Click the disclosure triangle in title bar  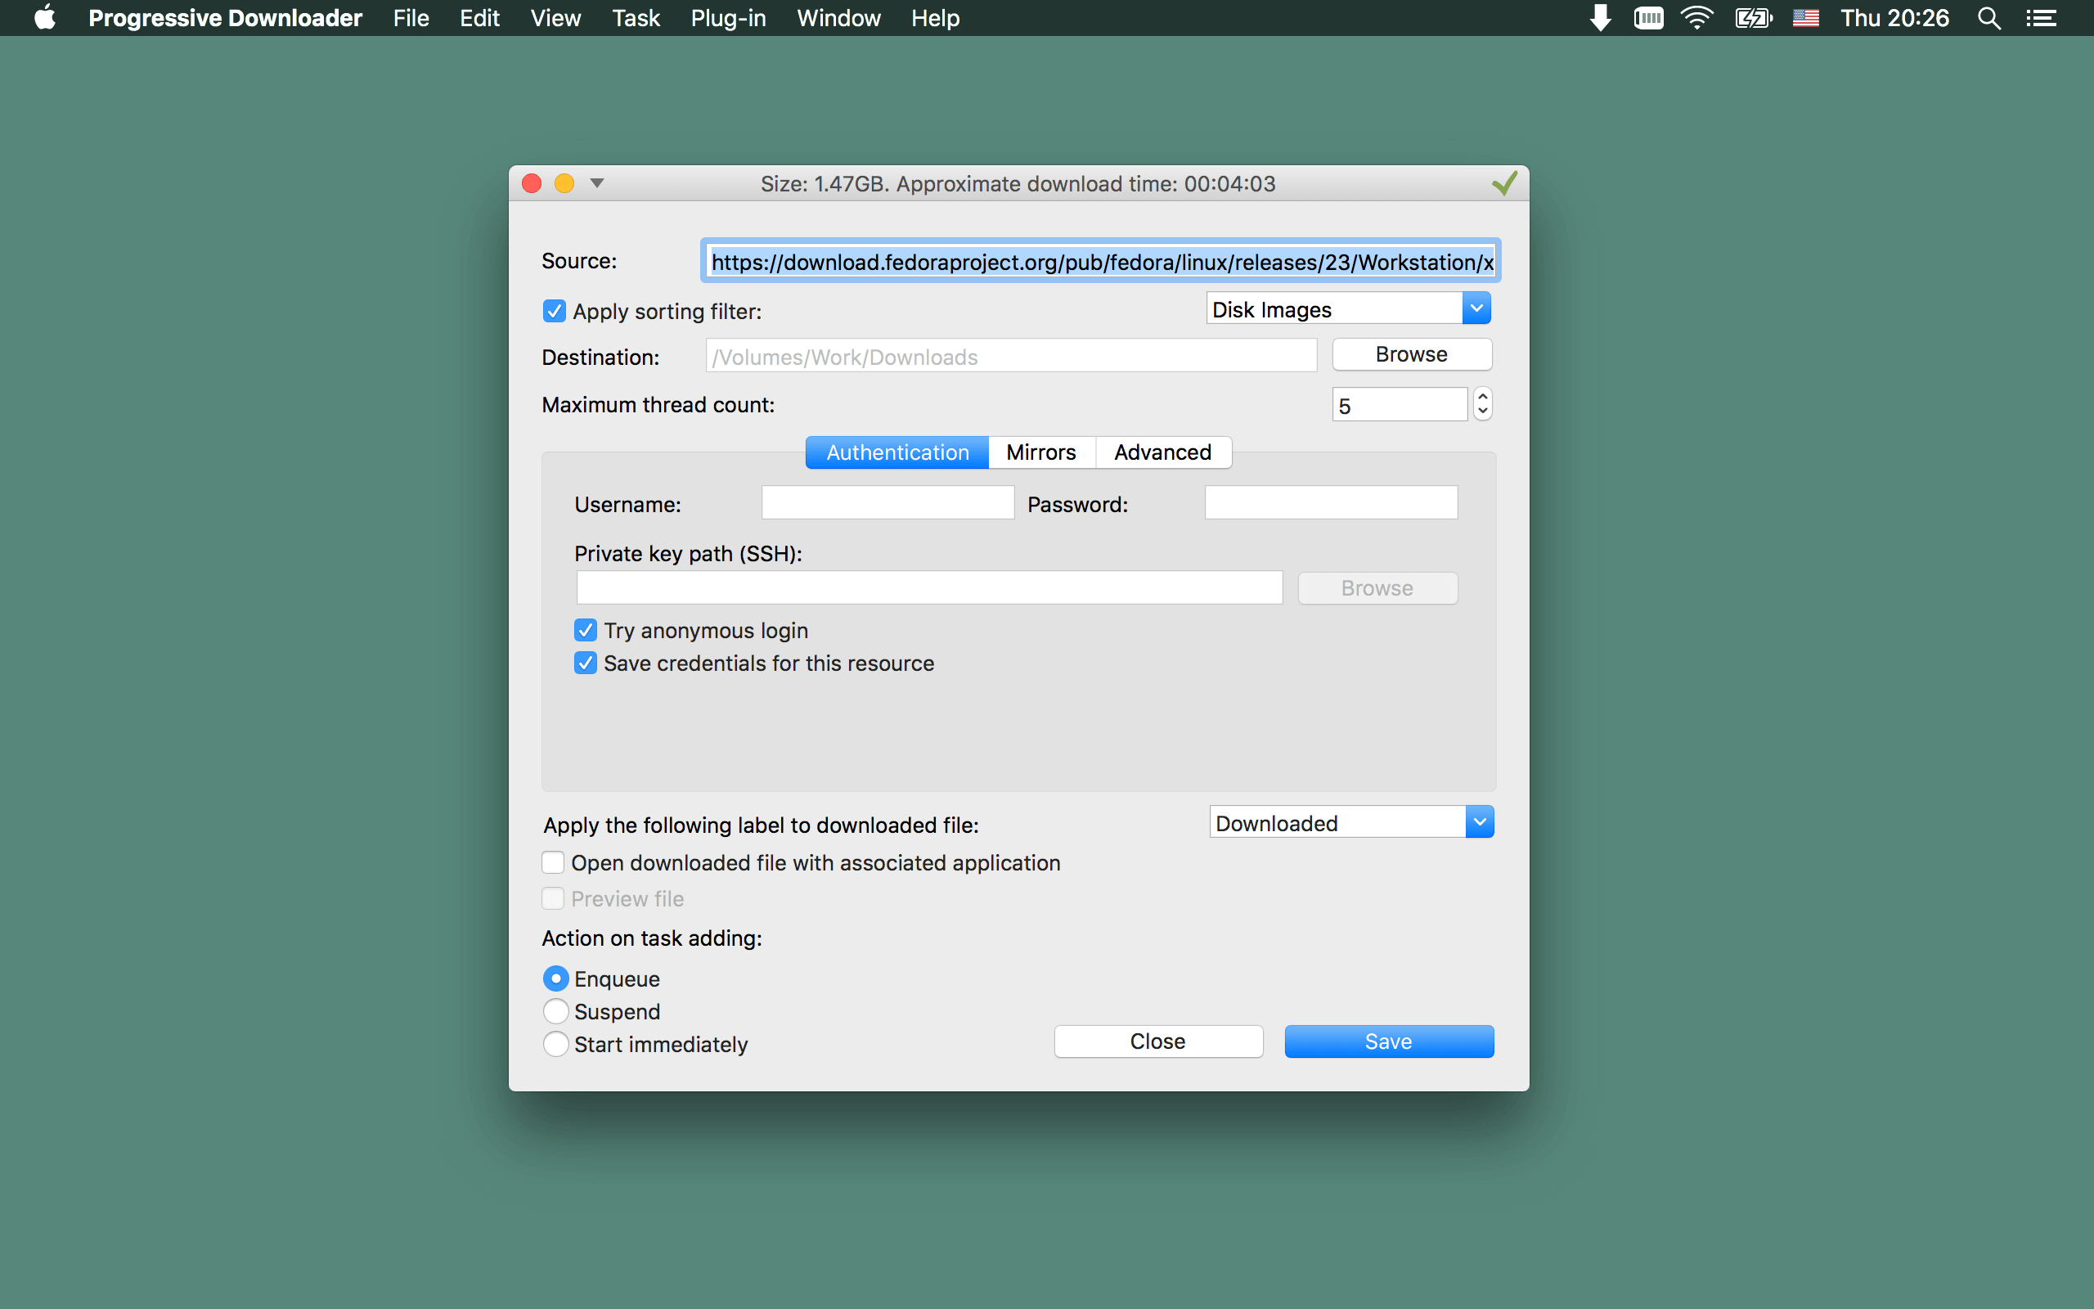[x=597, y=182]
